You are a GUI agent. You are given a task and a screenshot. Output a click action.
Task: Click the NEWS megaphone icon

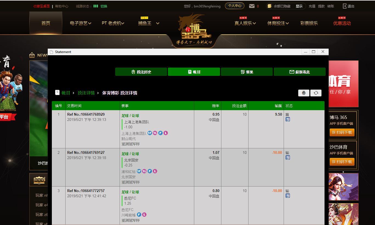[x=32, y=55]
